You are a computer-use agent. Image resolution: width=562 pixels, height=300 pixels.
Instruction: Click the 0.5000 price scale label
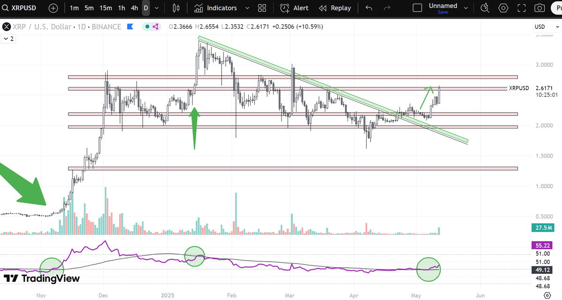[x=543, y=216]
